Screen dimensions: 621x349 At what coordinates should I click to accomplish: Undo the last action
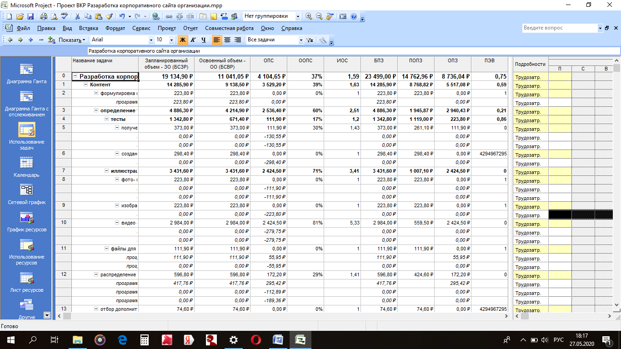click(x=122, y=16)
